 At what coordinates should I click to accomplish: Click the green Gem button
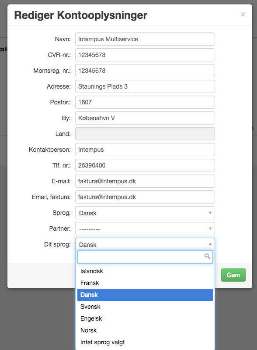tap(233, 275)
